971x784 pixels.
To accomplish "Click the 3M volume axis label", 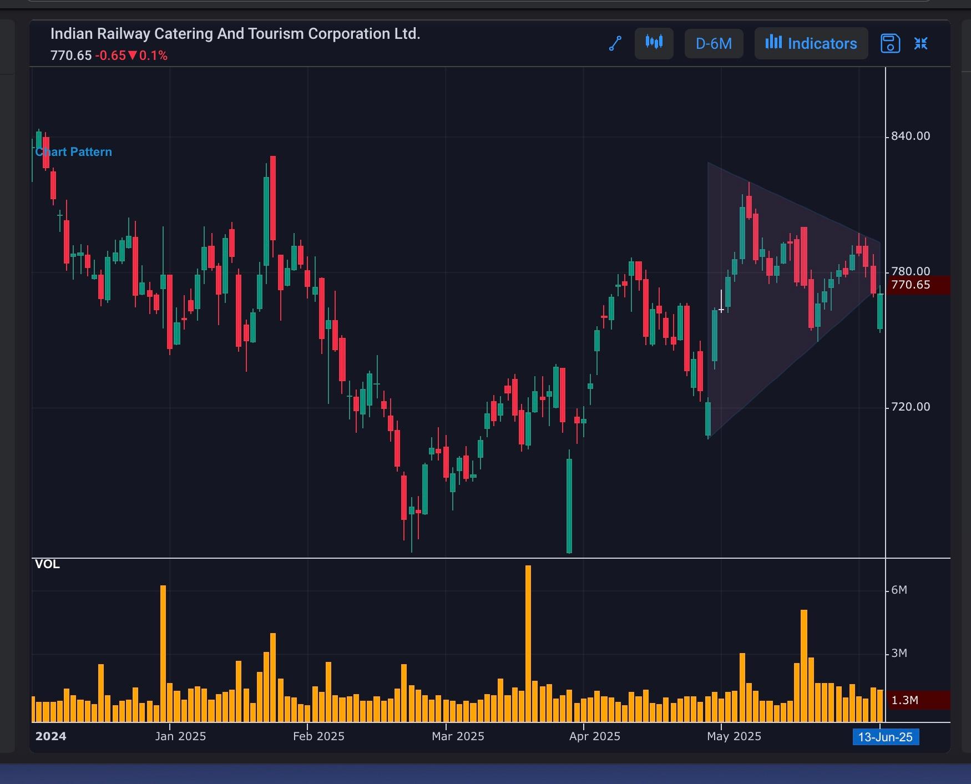I will click(899, 653).
